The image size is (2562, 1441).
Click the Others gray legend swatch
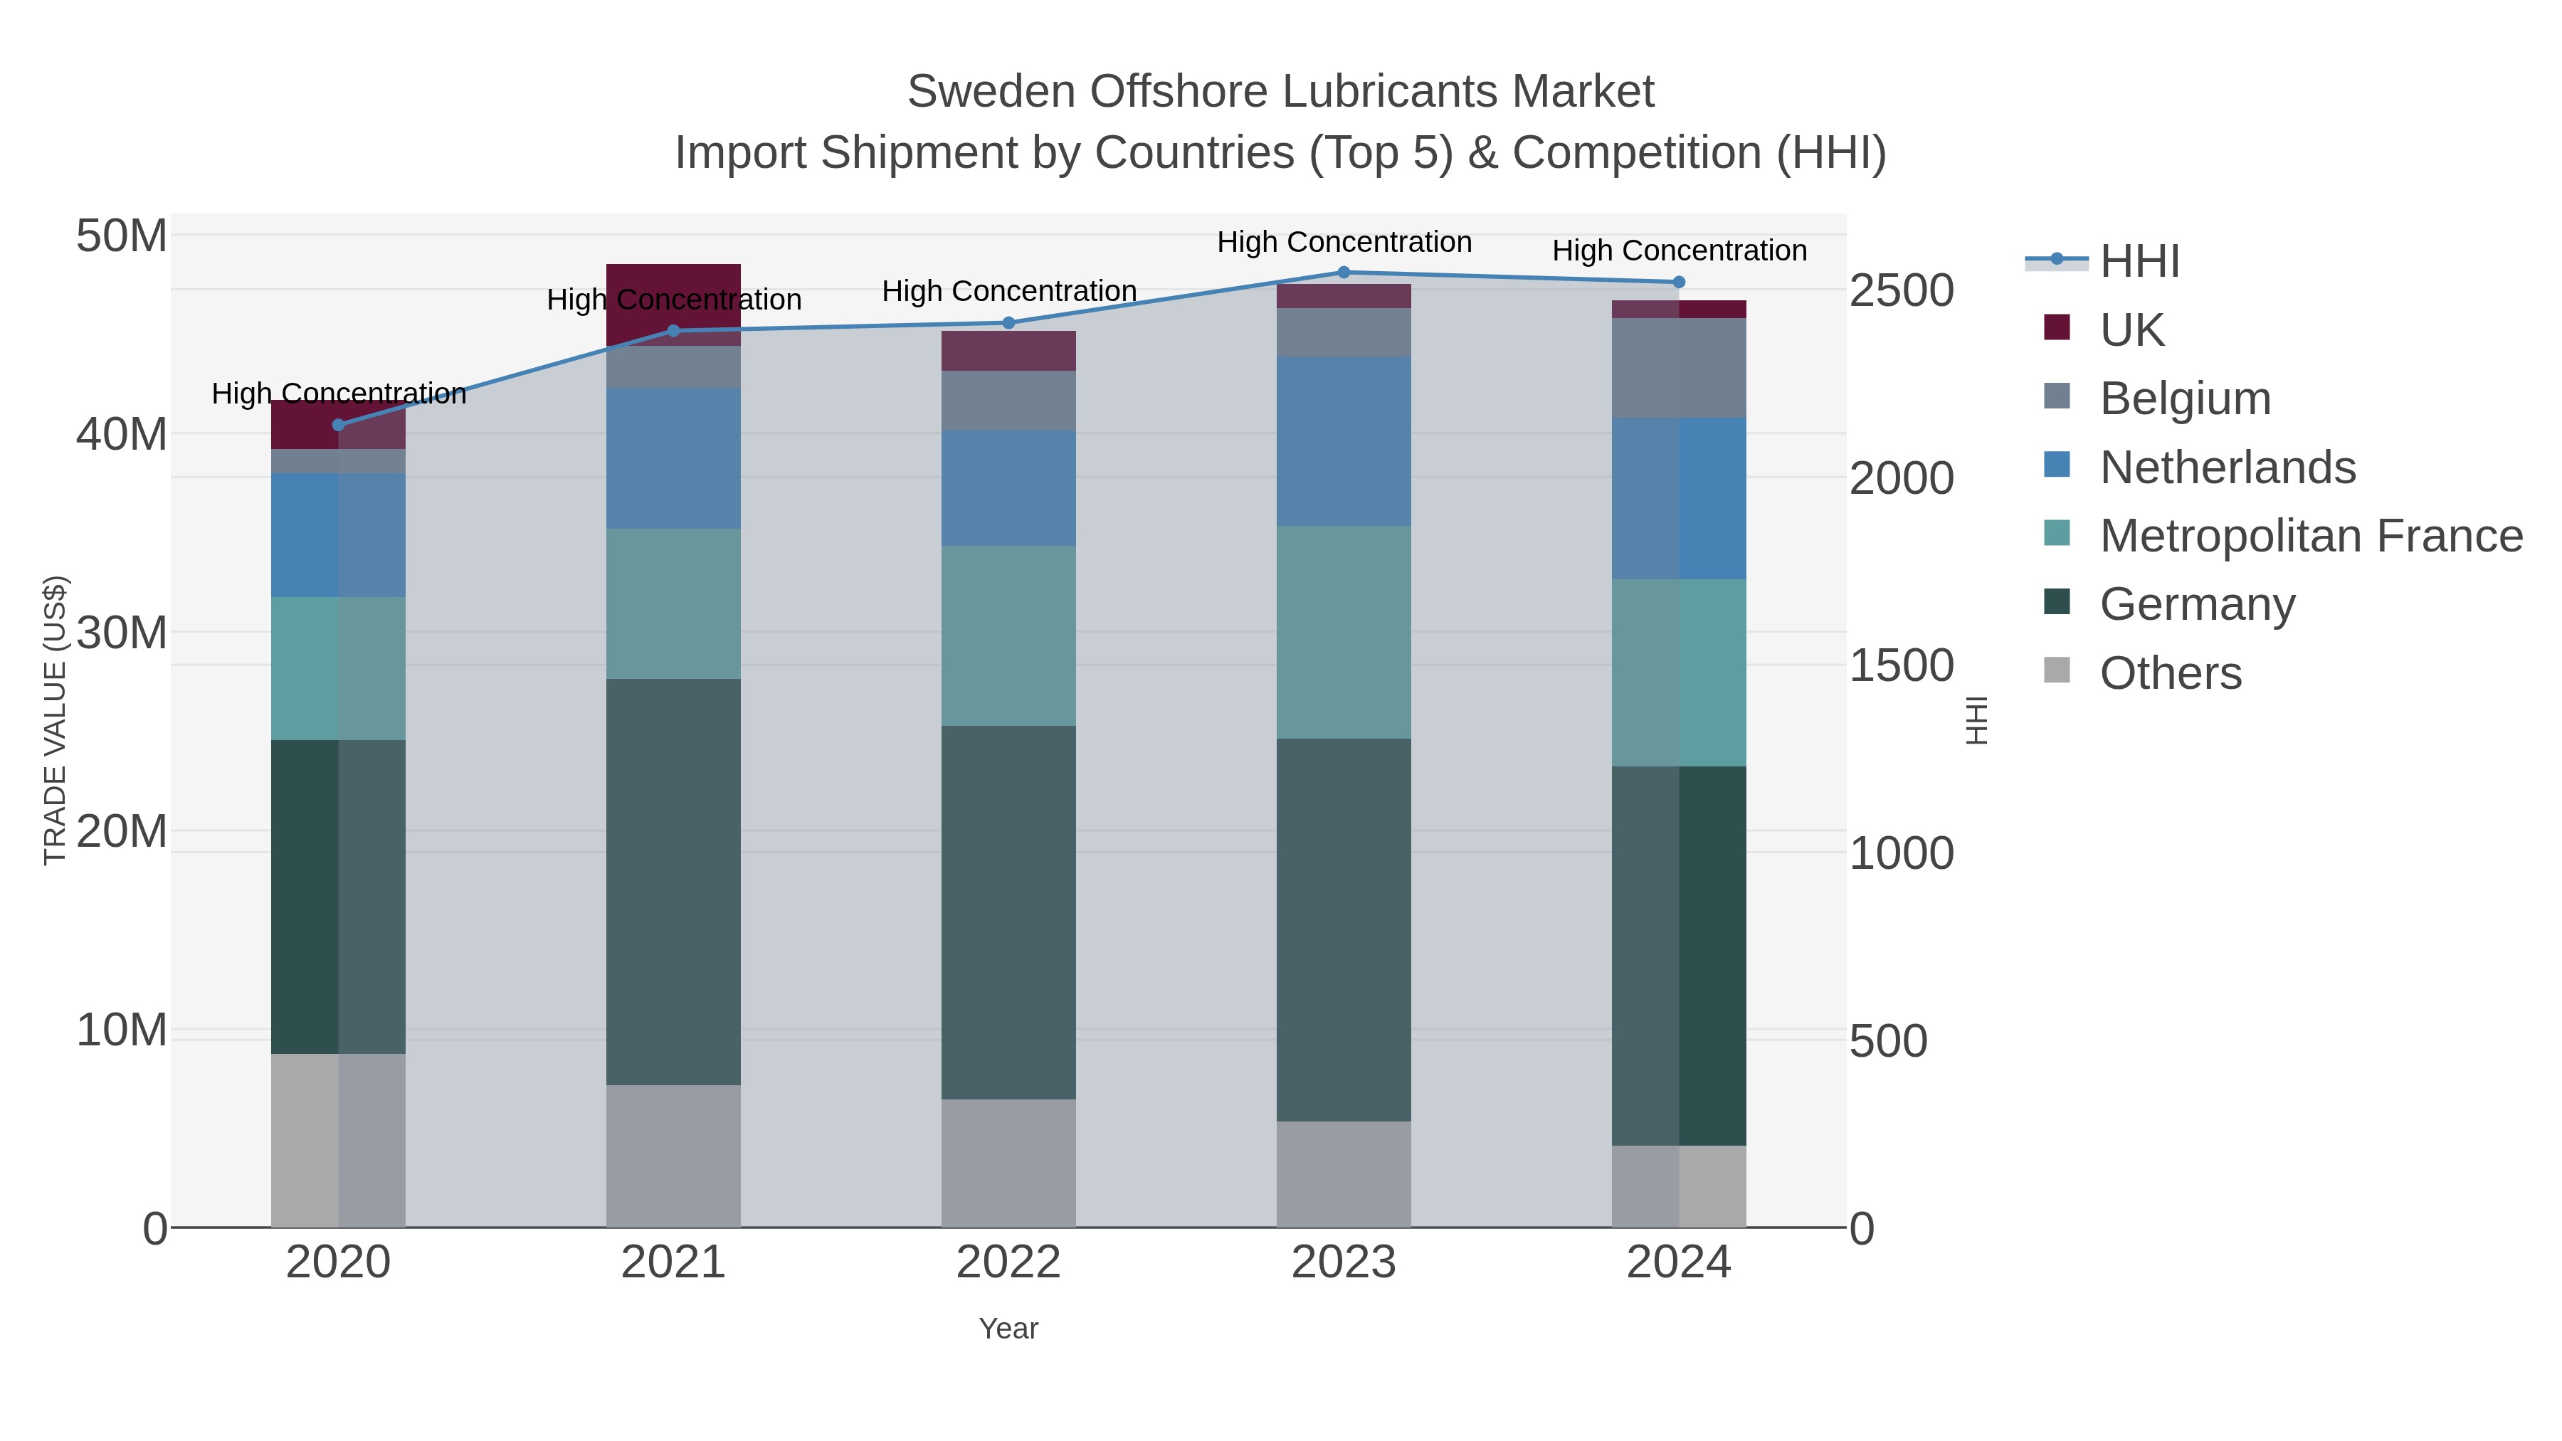[2057, 670]
